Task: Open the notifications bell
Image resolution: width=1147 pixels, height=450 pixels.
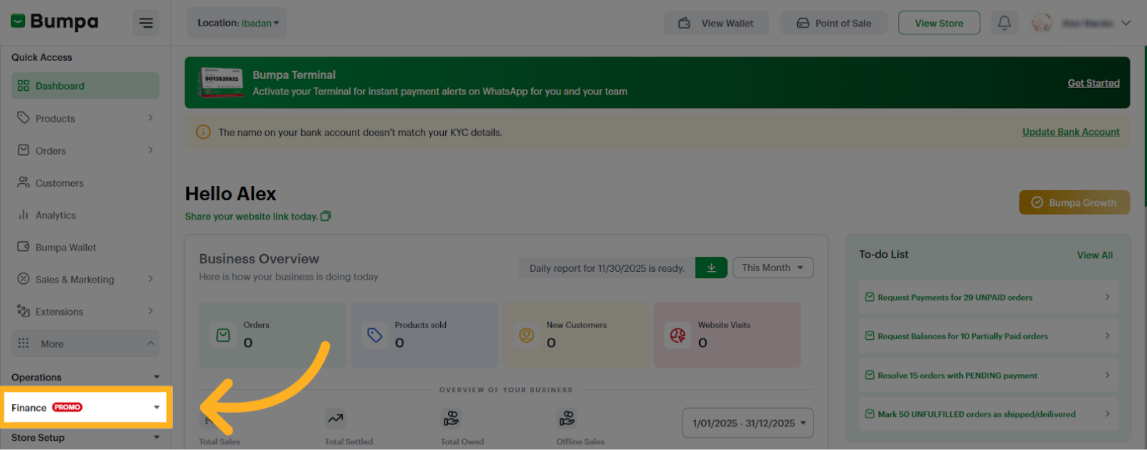Action: 1004,23
